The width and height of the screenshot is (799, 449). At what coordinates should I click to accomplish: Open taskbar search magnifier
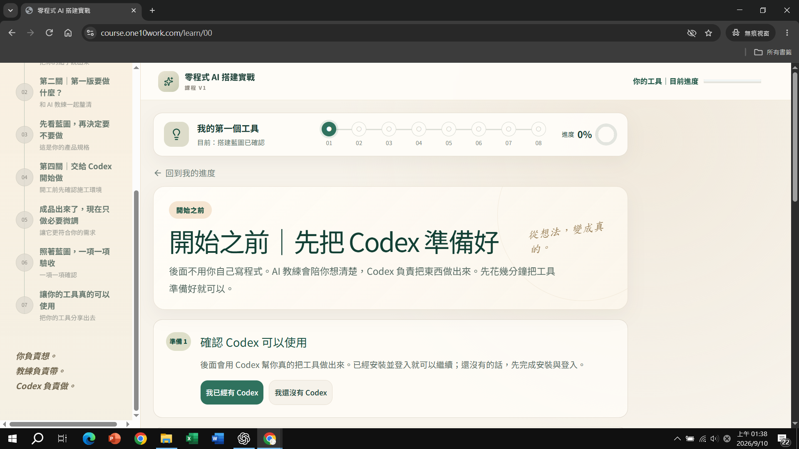(37, 439)
